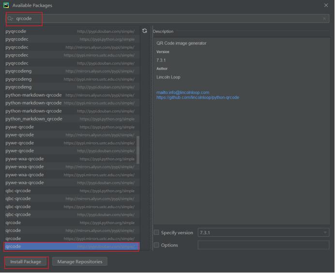
Task: Select the pyqrcode package from pypi.douban.com
Action: (70, 31)
